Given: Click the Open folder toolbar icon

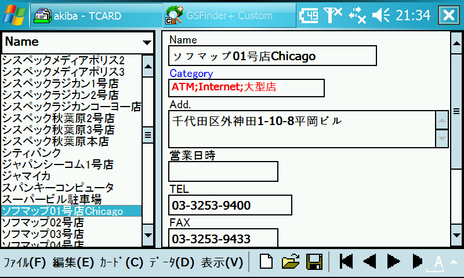Looking at the screenshot, I should (291, 261).
